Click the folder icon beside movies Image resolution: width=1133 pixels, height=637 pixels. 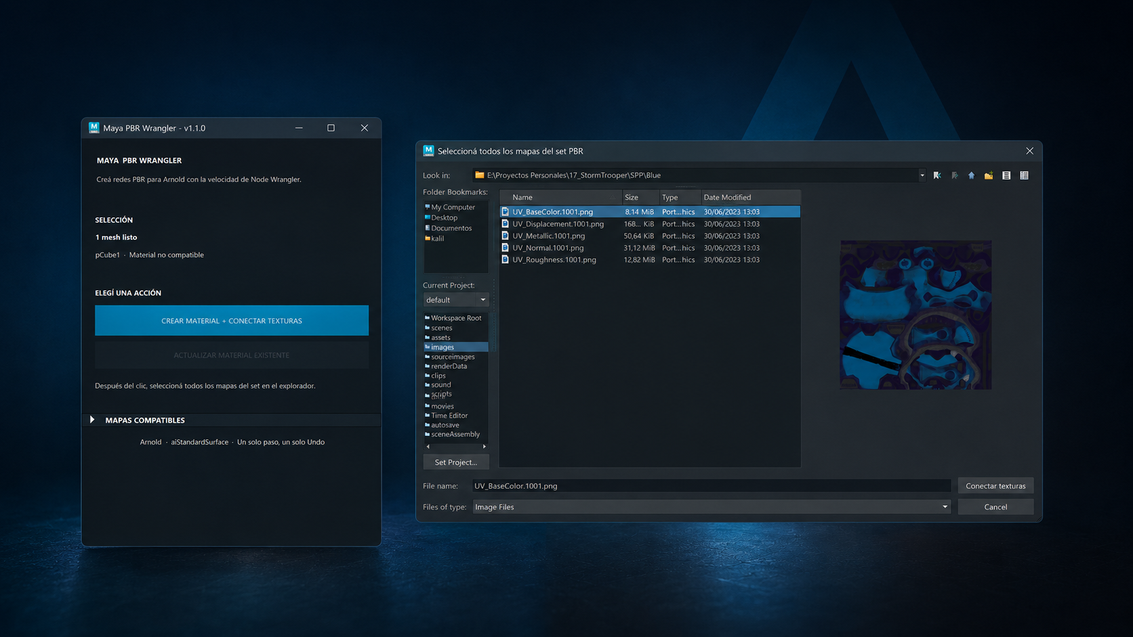427,406
